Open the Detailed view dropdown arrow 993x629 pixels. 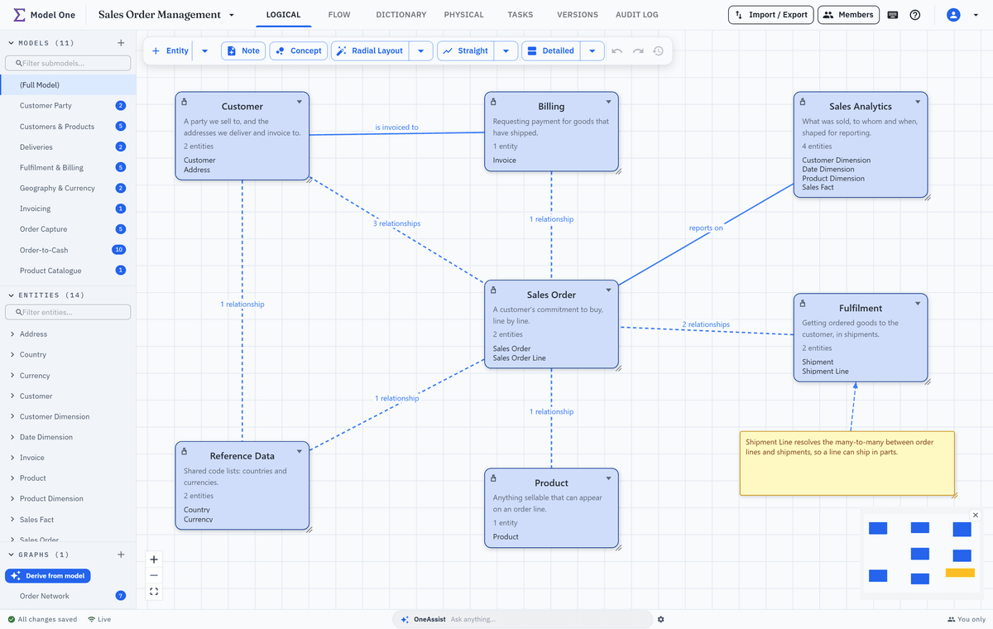point(592,50)
